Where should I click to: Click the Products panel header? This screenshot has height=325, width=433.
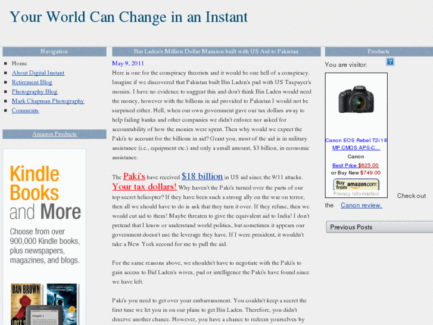tap(378, 51)
